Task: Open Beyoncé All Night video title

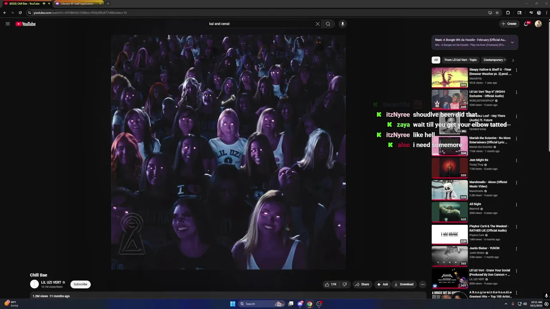Action: click(x=475, y=204)
